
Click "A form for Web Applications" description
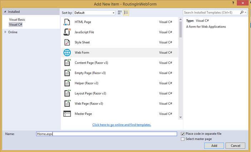pyautogui.click(x=206, y=27)
